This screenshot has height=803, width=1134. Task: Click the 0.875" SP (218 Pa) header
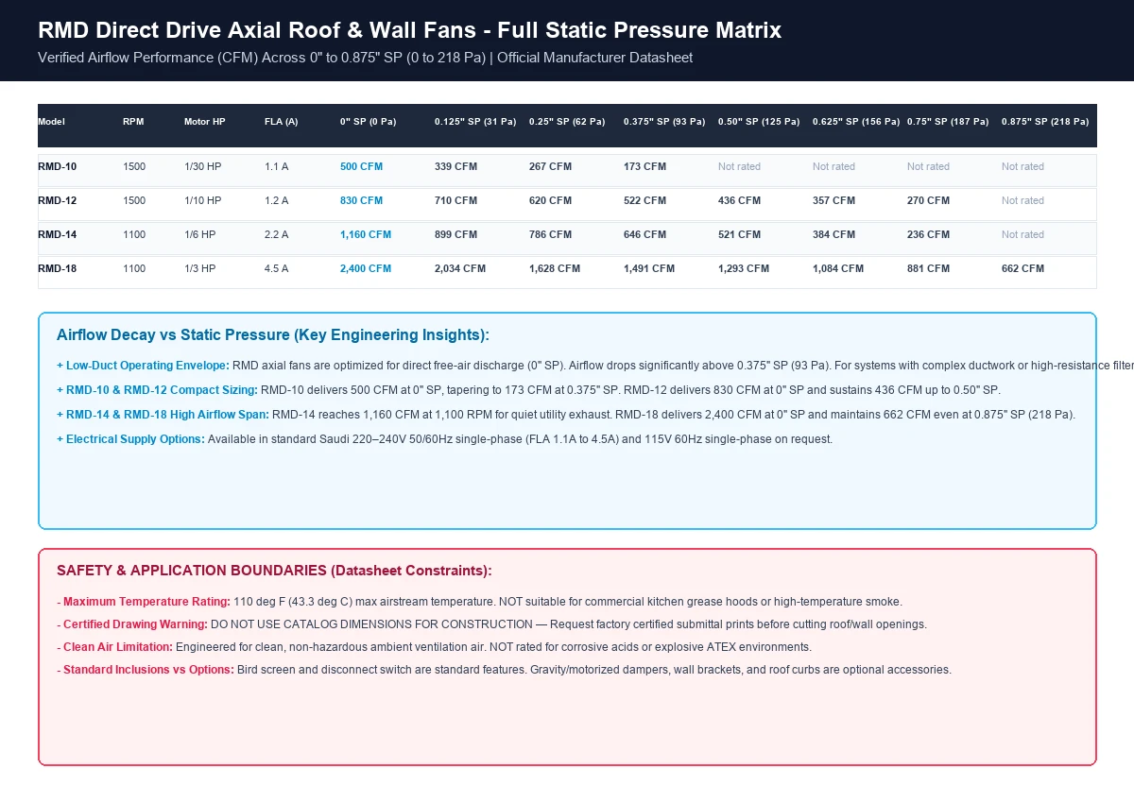[x=1045, y=122]
